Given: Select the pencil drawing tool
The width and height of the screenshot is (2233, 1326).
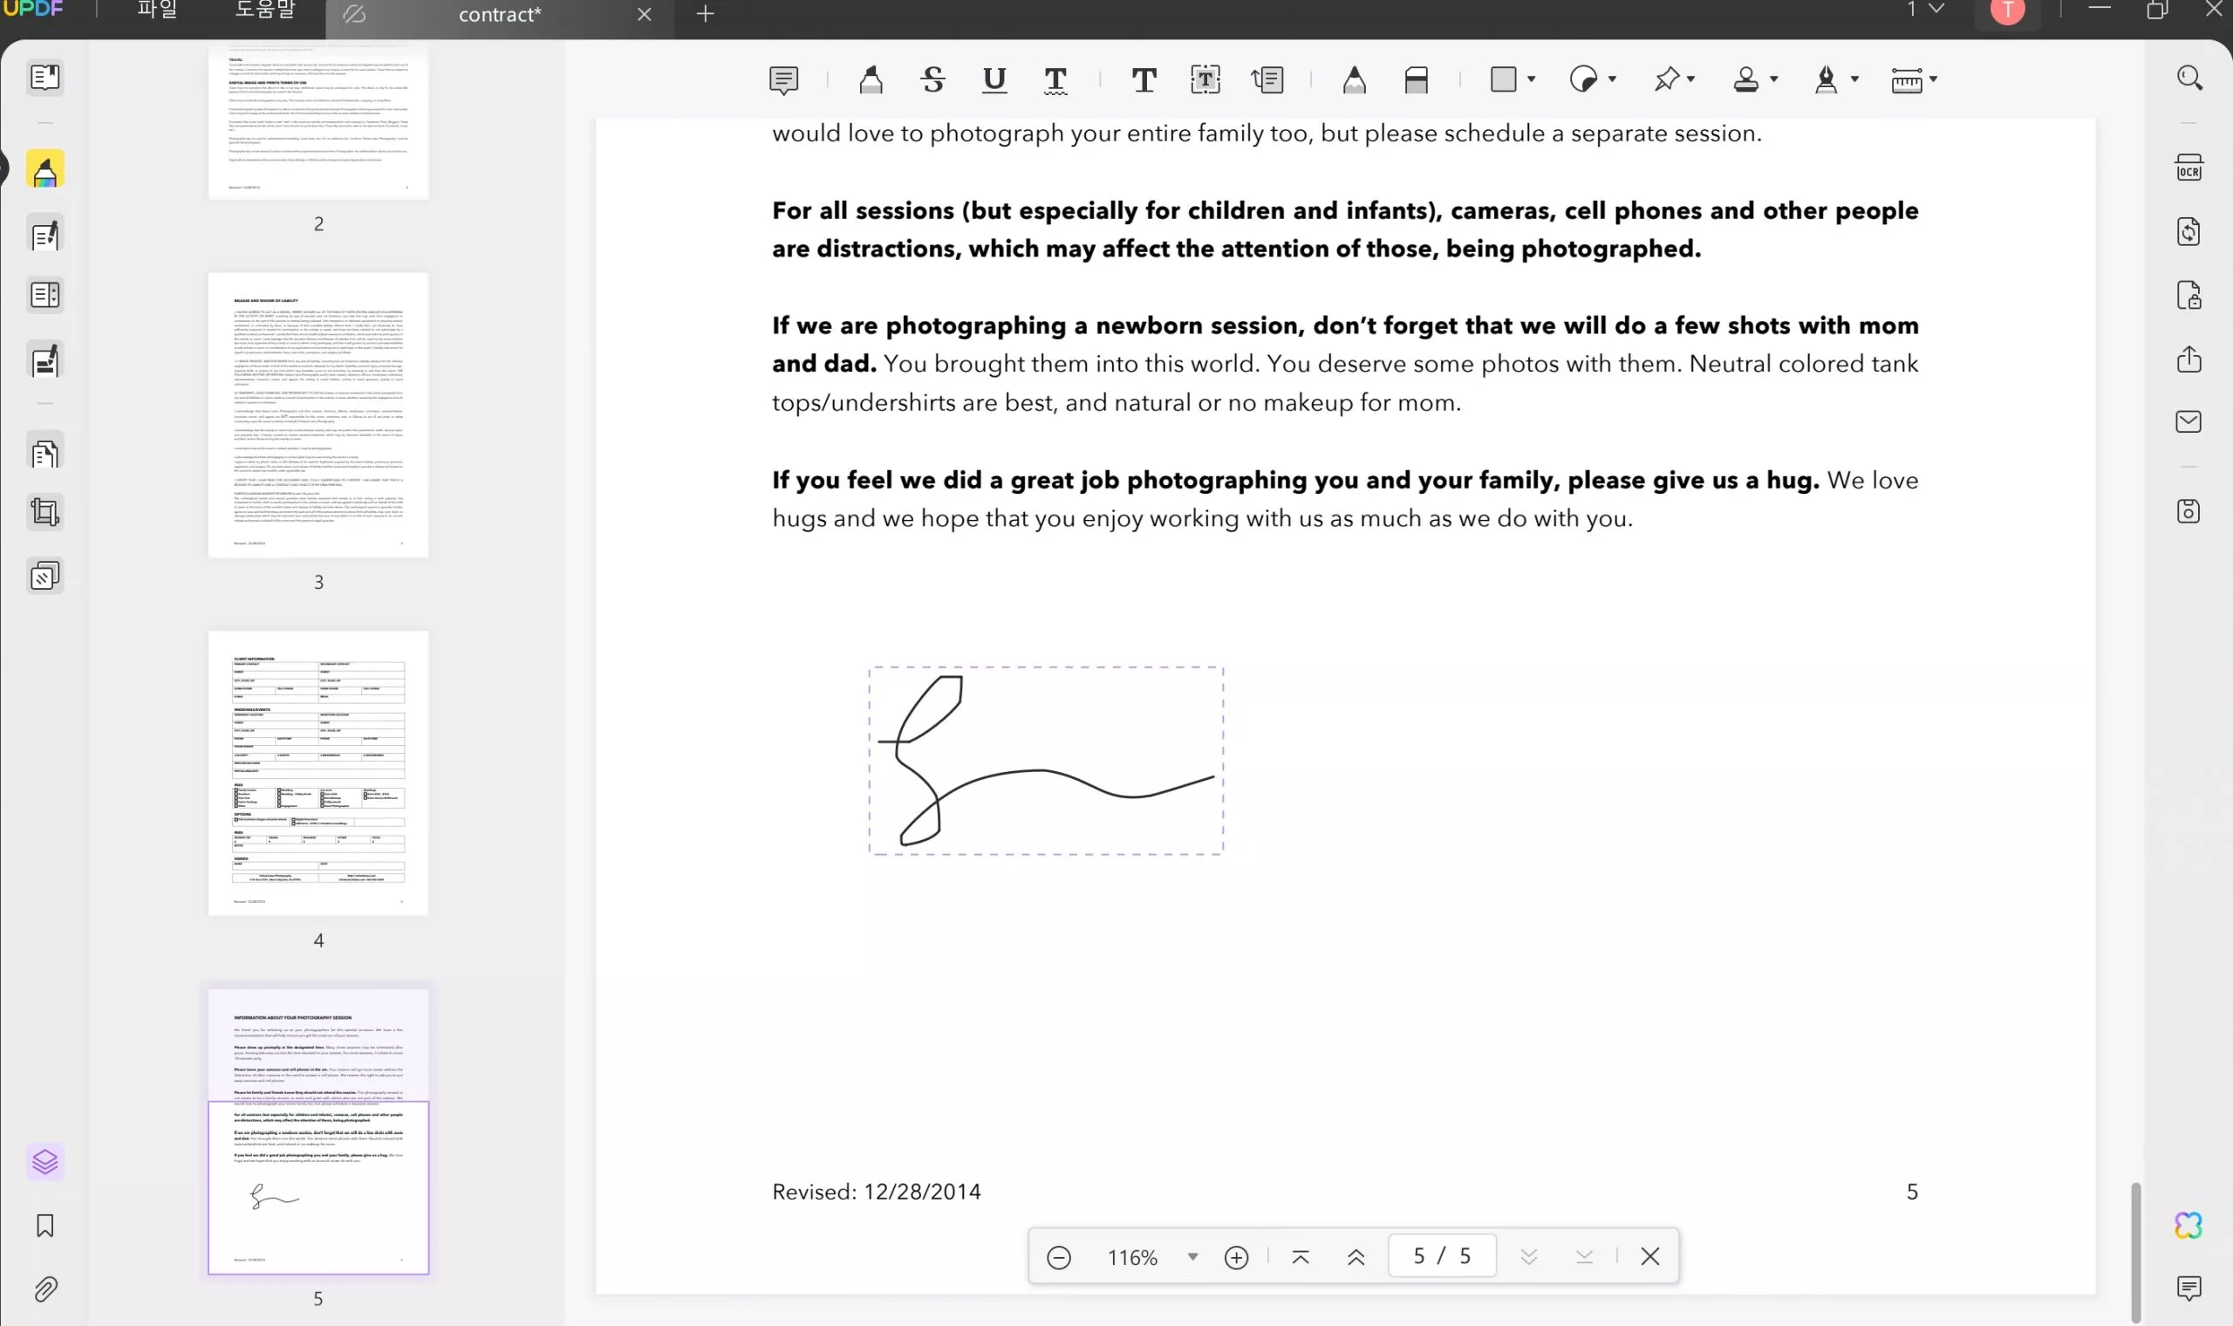Looking at the screenshot, I should 1354,80.
